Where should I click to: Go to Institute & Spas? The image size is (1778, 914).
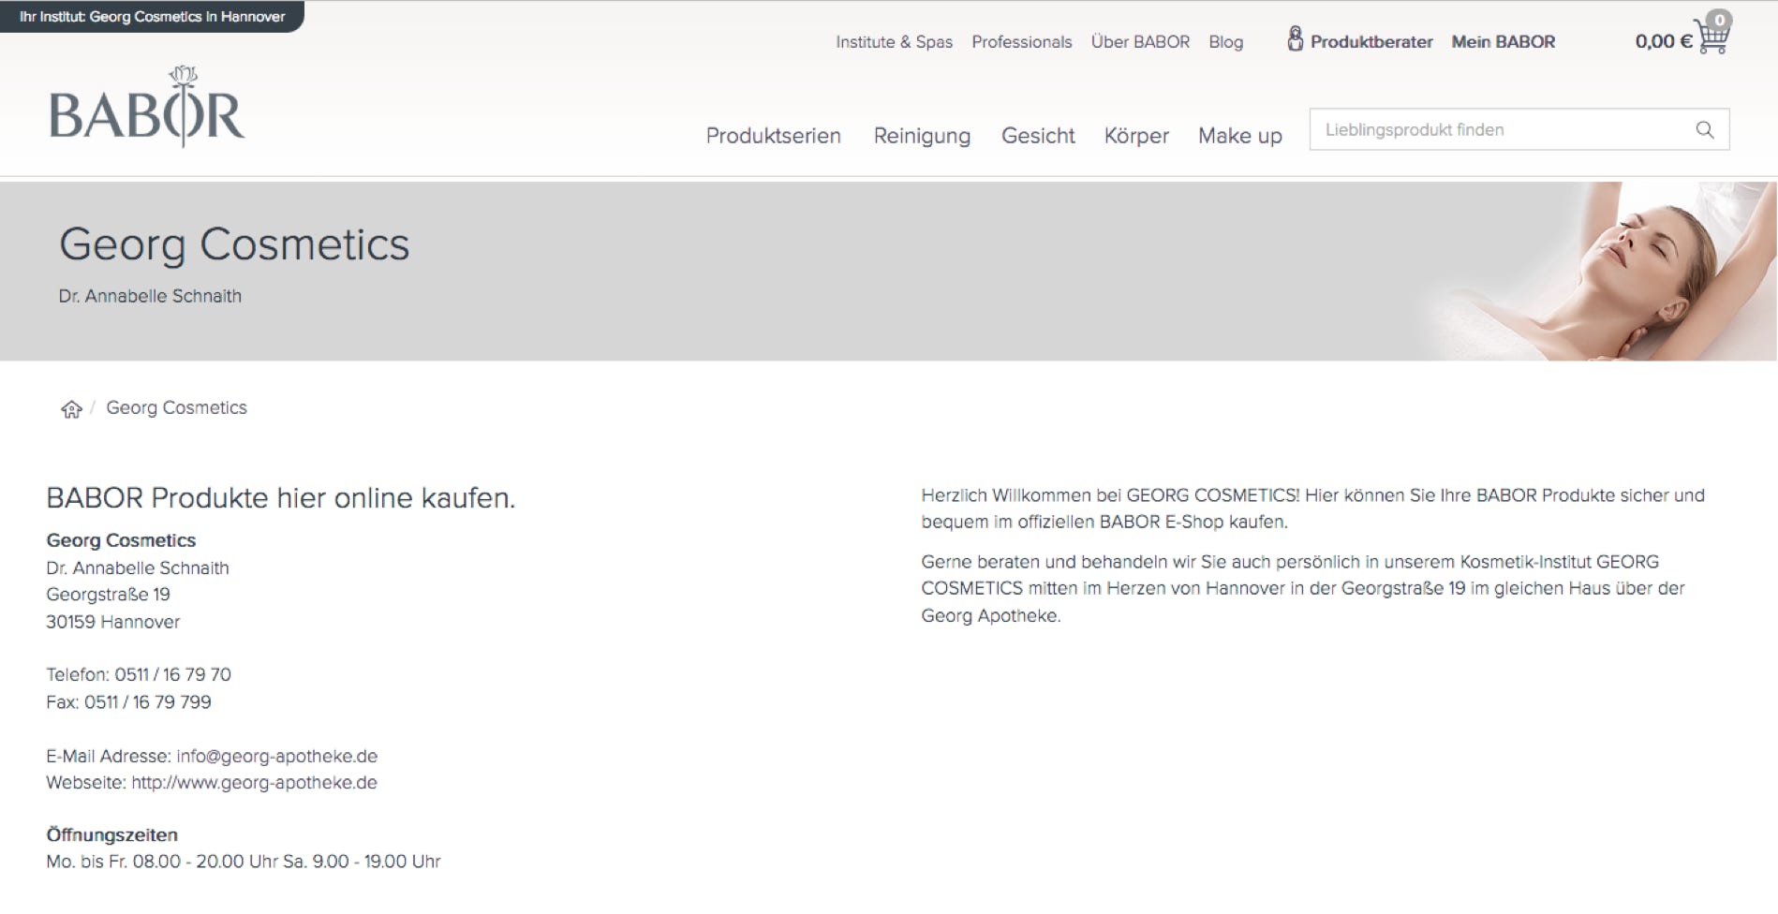coord(894,42)
